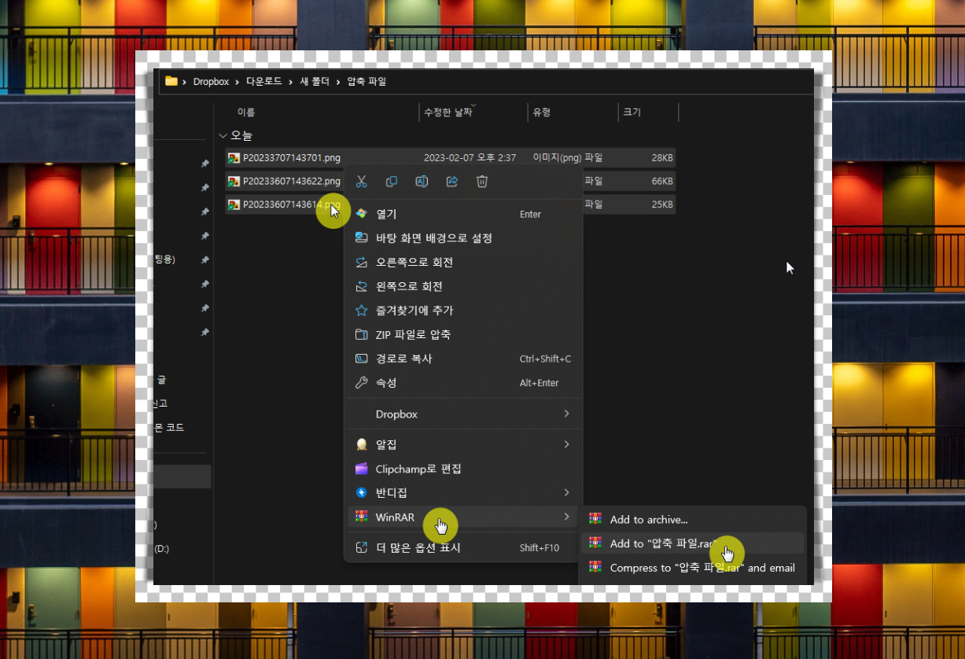Click 압축 파일 in the address path

coord(367,82)
